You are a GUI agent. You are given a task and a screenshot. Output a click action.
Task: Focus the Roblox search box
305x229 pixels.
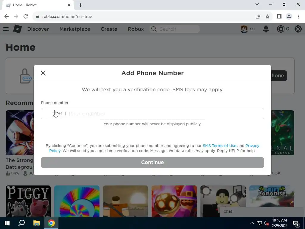[x=175, y=29]
